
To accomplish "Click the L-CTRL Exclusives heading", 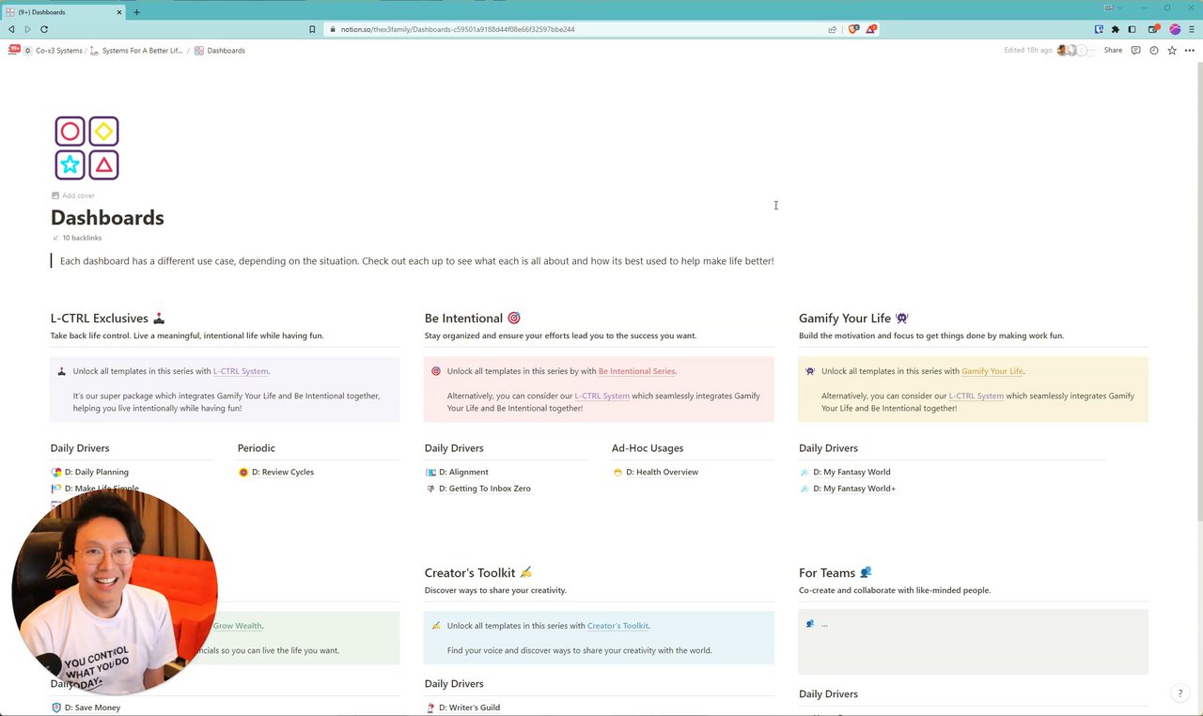I will [x=108, y=319].
